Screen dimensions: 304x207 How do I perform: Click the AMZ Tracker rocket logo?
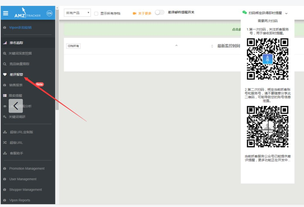(27, 13)
